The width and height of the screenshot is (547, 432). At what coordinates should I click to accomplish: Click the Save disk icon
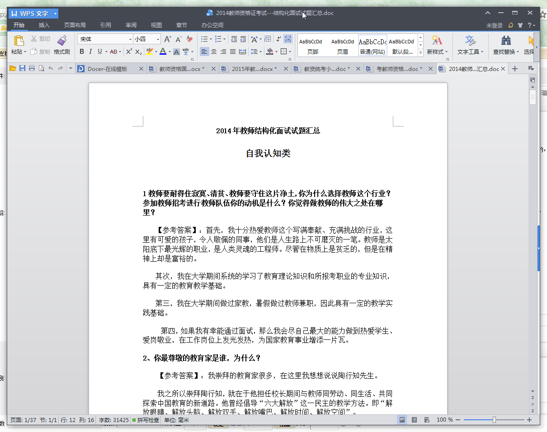[x=22, y=69]
